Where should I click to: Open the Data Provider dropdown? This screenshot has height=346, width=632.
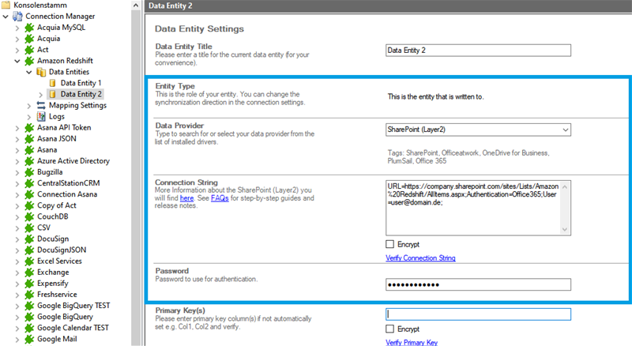coord(564,130)
